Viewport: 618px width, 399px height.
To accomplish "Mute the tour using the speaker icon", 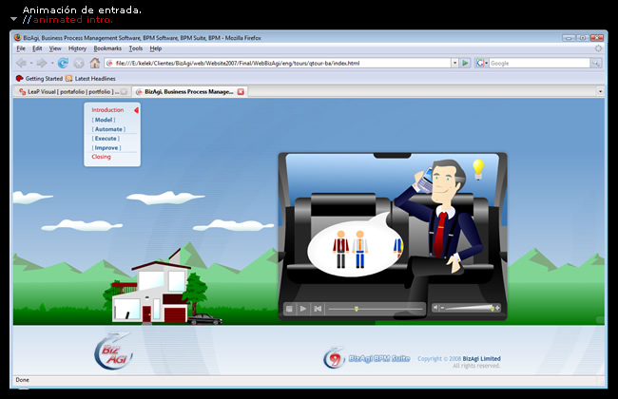I will point(436,308).
